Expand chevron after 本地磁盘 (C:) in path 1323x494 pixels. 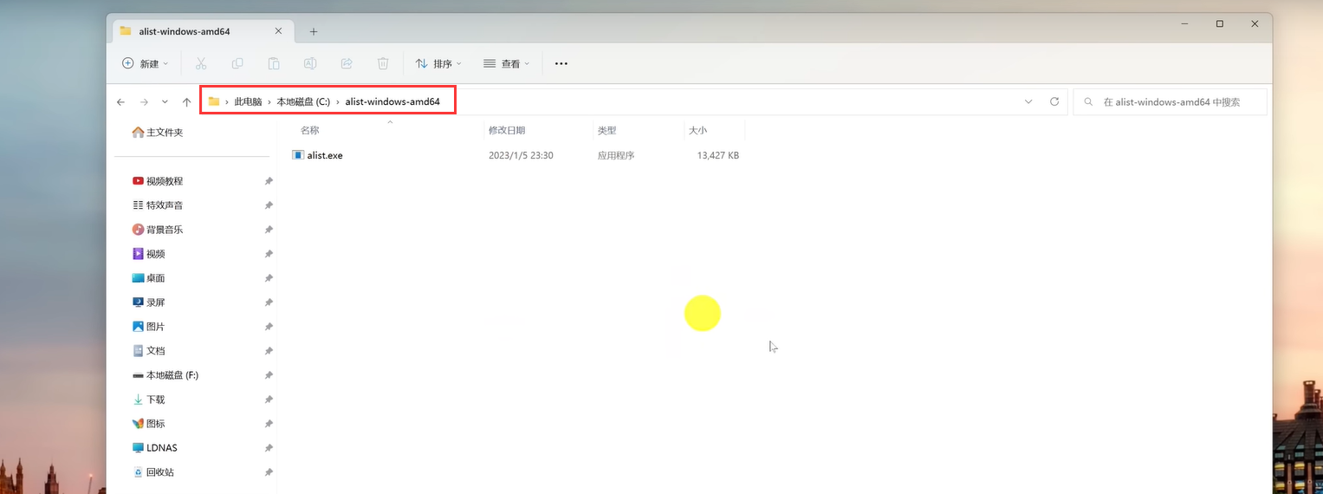[x=338, y=102]
